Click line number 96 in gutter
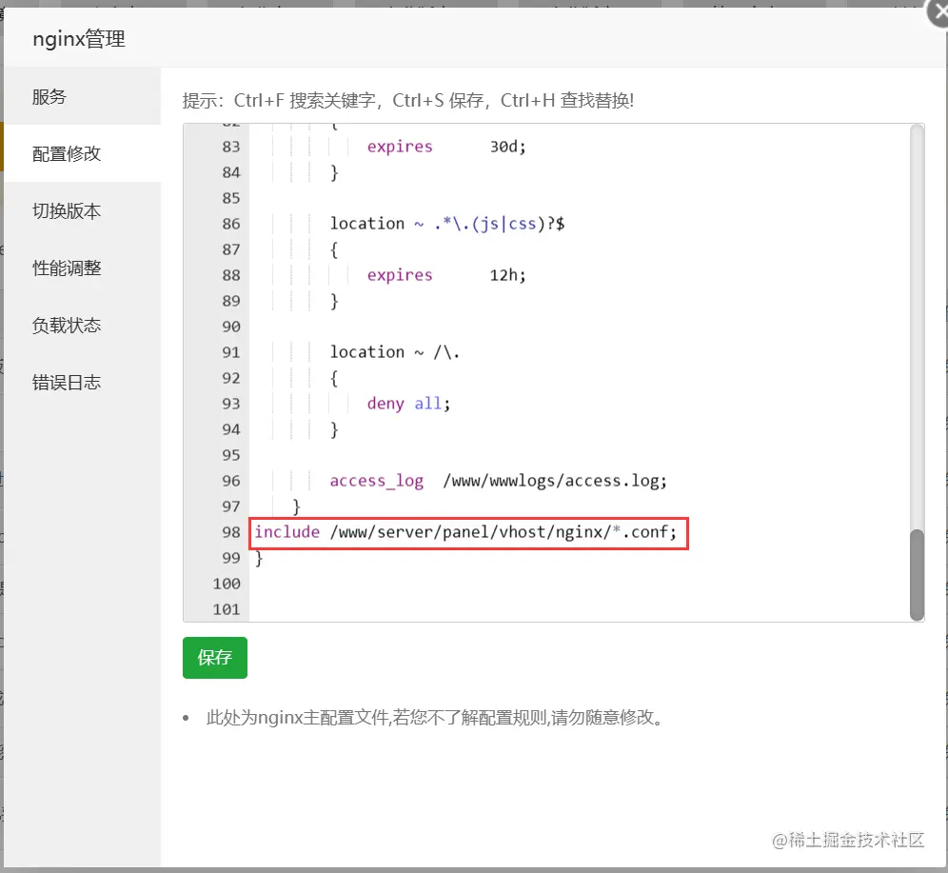948x873 pixels. point(231,481)
